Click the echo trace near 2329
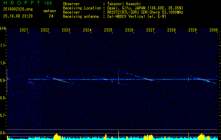 [203, 80]
